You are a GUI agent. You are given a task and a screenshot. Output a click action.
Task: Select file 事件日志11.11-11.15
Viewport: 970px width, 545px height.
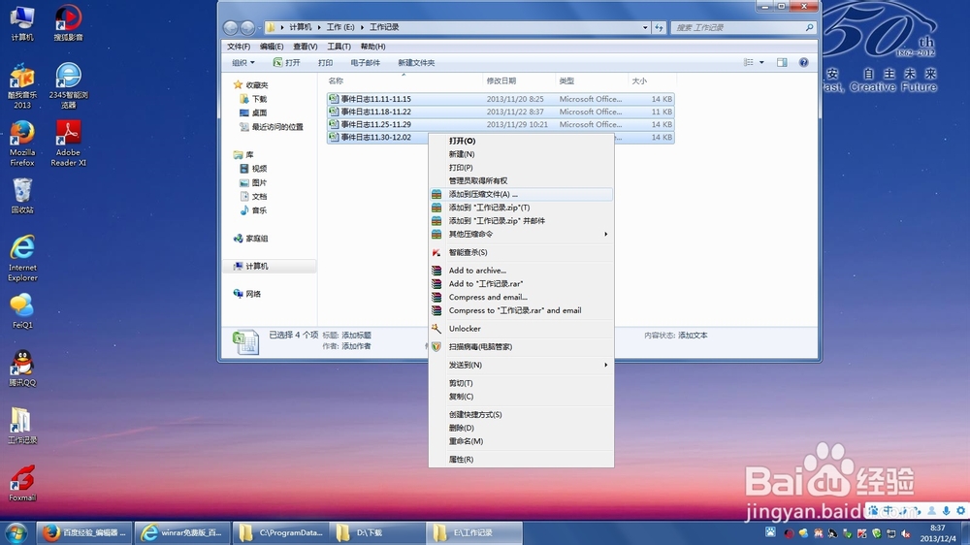[x=500, y=99]
